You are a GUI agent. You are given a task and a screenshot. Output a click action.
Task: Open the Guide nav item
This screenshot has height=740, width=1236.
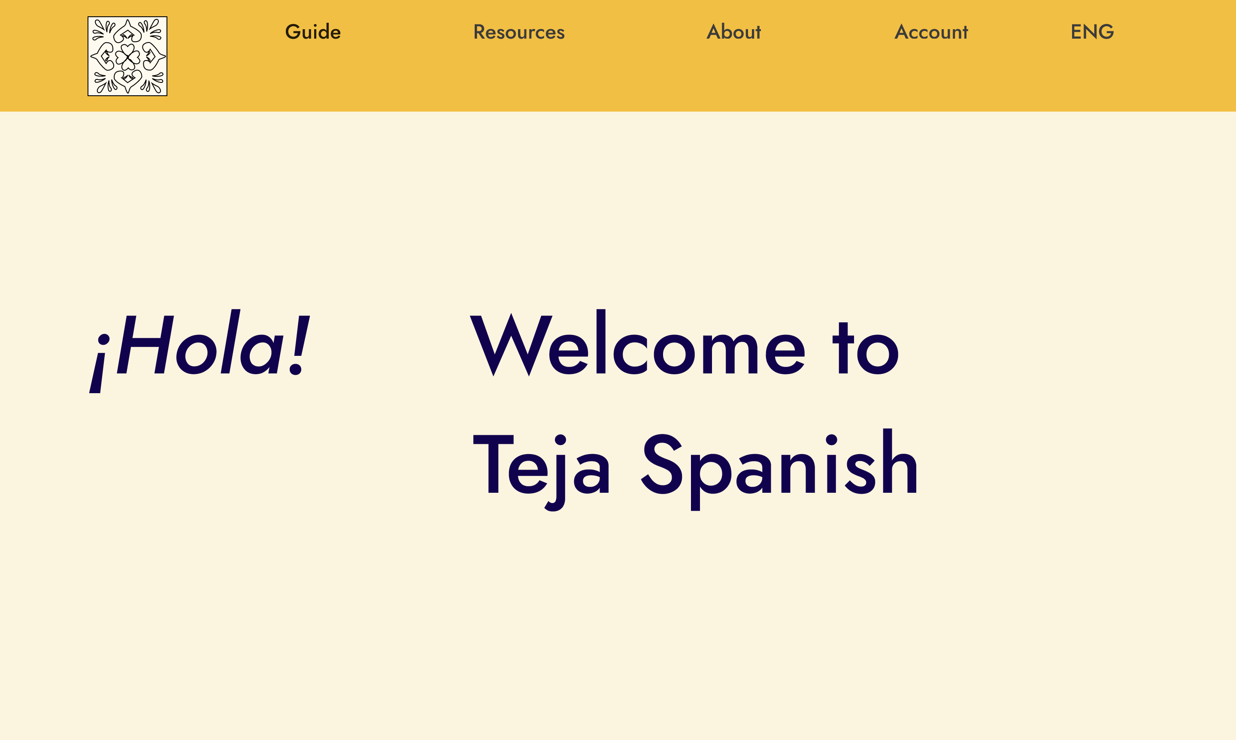click(x=312, y=32)
